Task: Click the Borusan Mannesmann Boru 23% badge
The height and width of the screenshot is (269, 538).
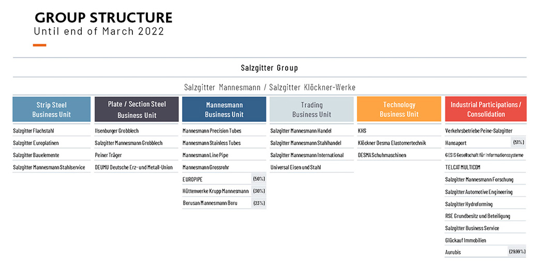Action: [259, 203]
